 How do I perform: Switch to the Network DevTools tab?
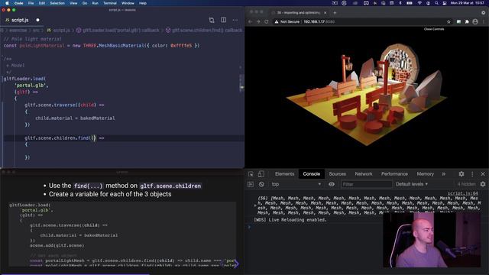click(364, 174)
